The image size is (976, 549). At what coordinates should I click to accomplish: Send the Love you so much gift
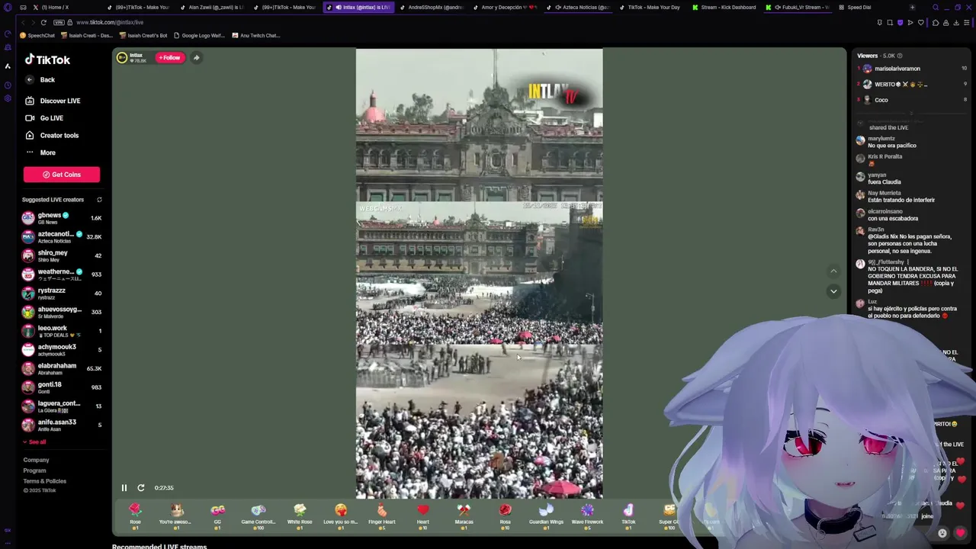pos(341,516)
